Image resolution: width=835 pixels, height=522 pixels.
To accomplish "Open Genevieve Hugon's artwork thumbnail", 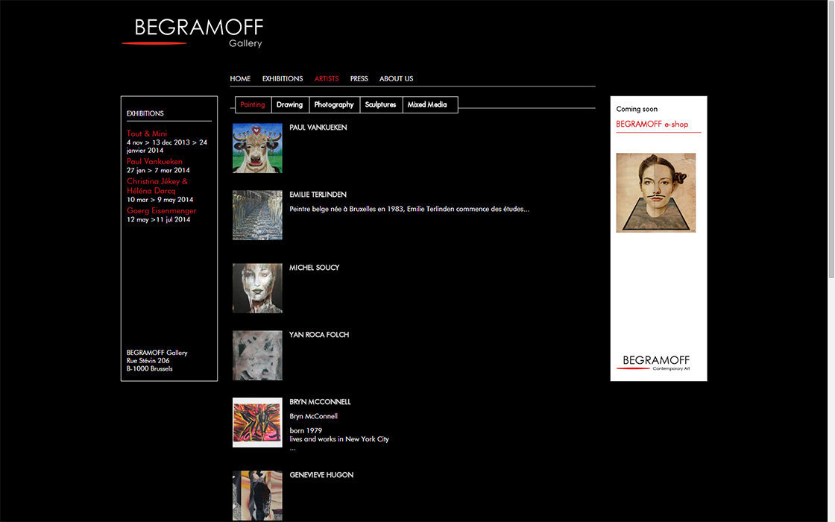I will (257, 495).
